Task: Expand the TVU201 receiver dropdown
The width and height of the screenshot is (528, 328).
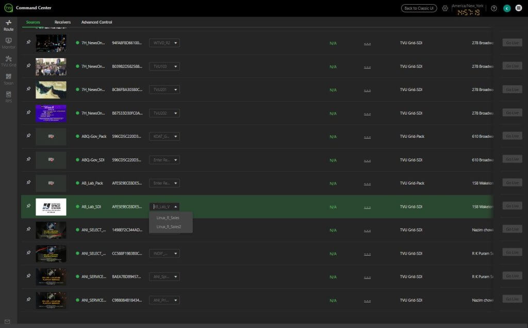Action: [164, 89]
